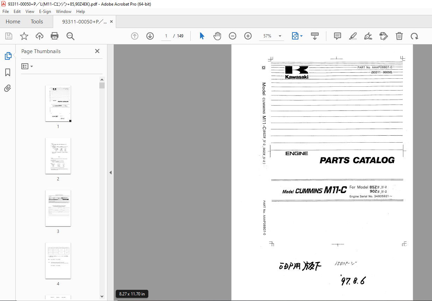Open the Fill & Sign pen tool
Viewport: 432px width, 301px height.
(x=368, y=36)
